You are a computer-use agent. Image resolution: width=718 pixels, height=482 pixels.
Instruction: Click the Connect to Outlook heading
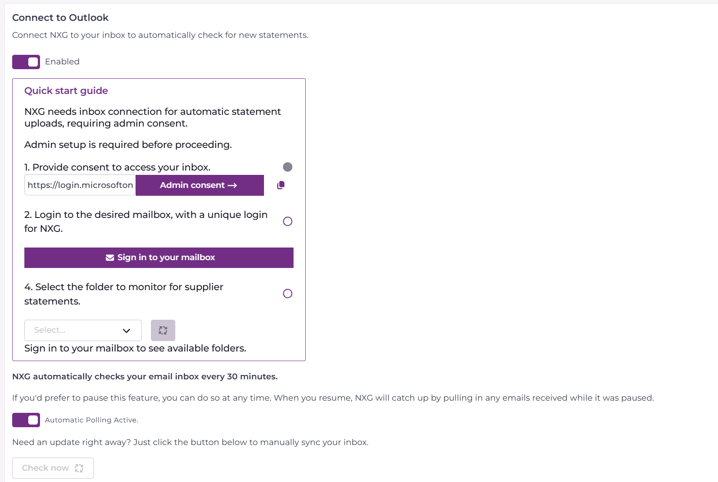pyautogui.click(x=60, y=18)
